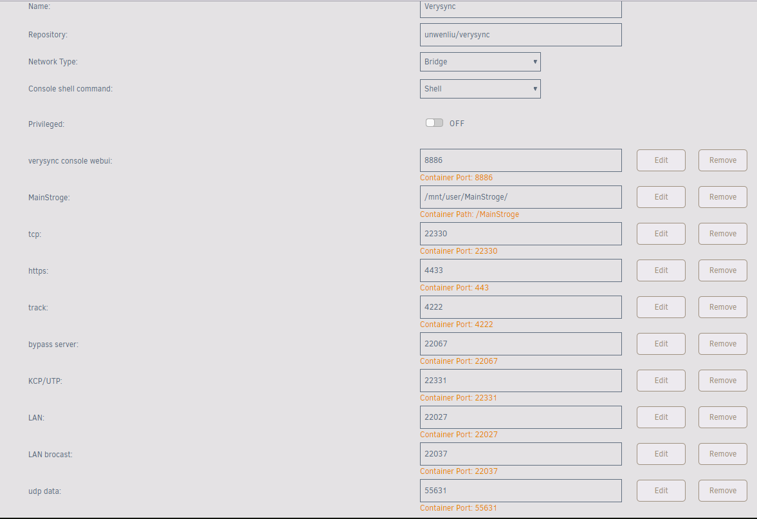Edit the LAN brocast port entry
The image size is (757, 519).
point(661,454)
